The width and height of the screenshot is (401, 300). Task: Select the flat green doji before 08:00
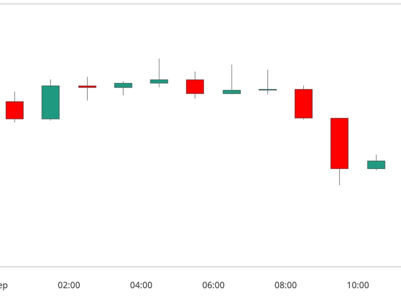[268, 89]
